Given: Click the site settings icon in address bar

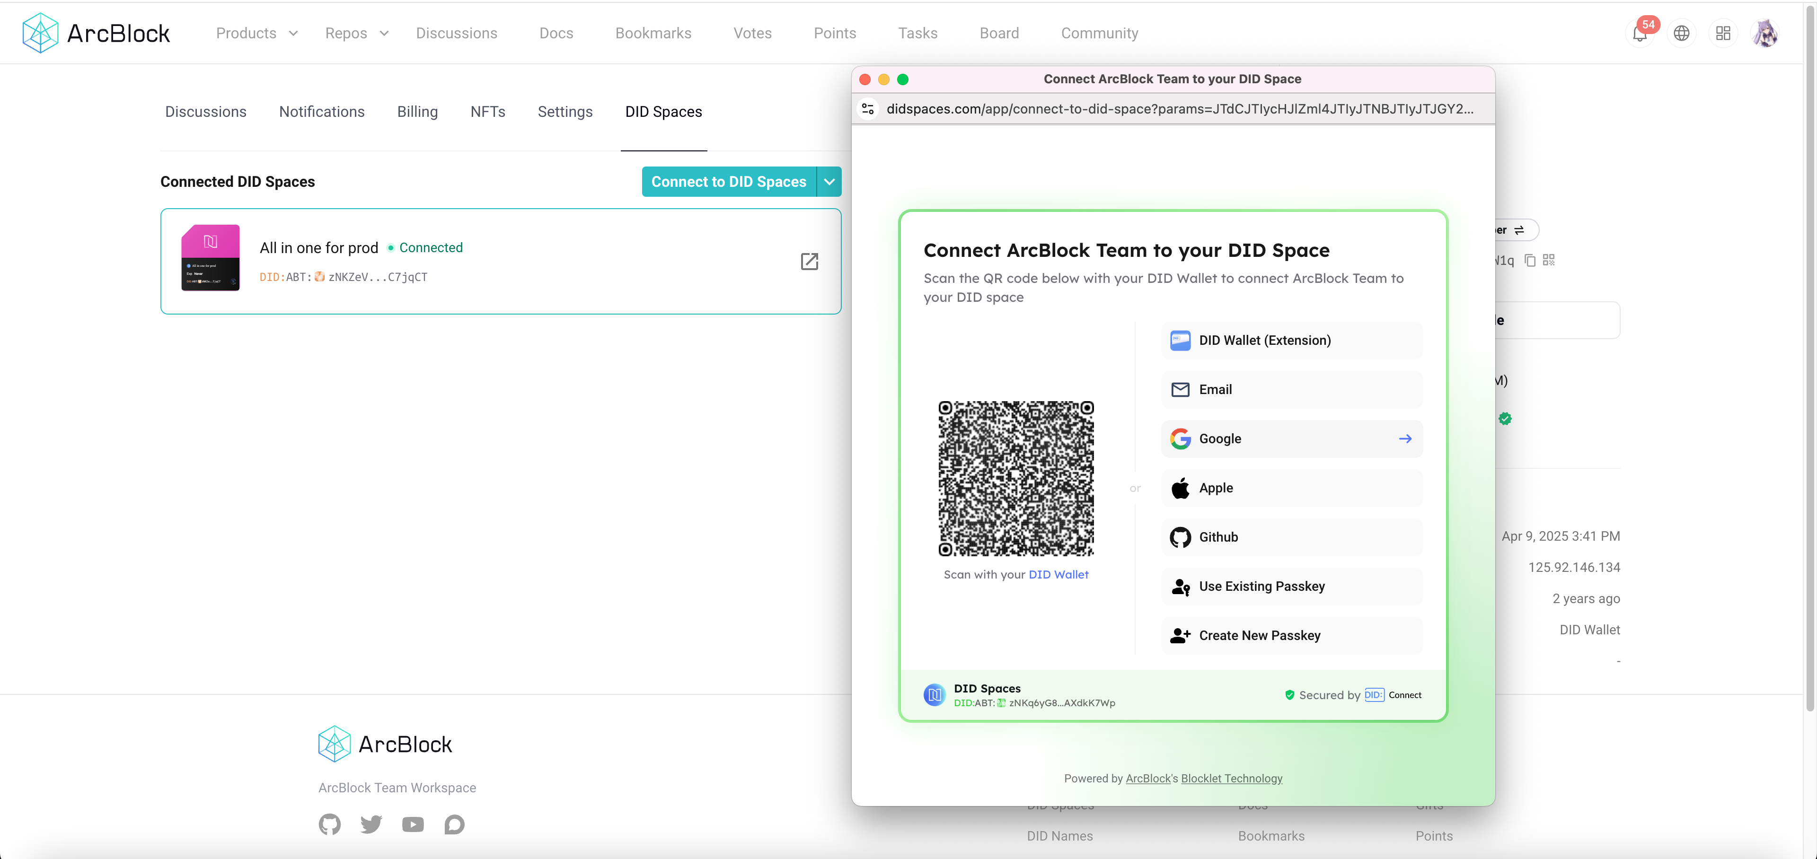Looking at the screenshot, I should tap(868, 109).
